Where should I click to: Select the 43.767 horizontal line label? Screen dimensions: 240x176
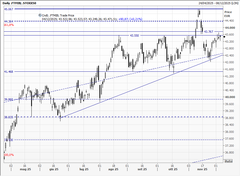[209, 32]
